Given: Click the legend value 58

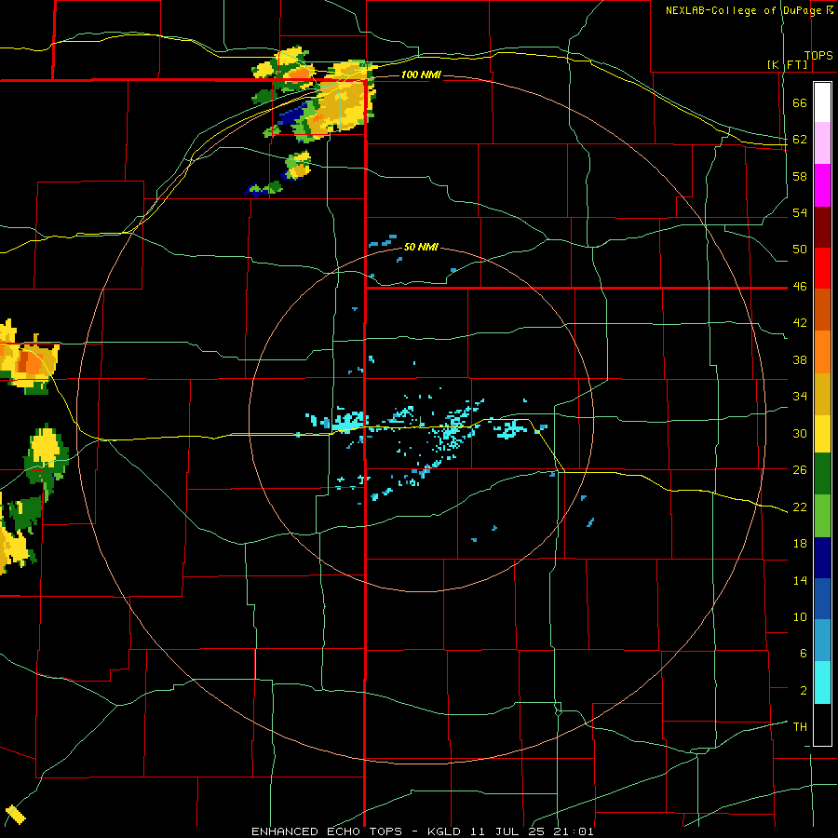Looking at the screenshot, I should click(x=800, y=176).
